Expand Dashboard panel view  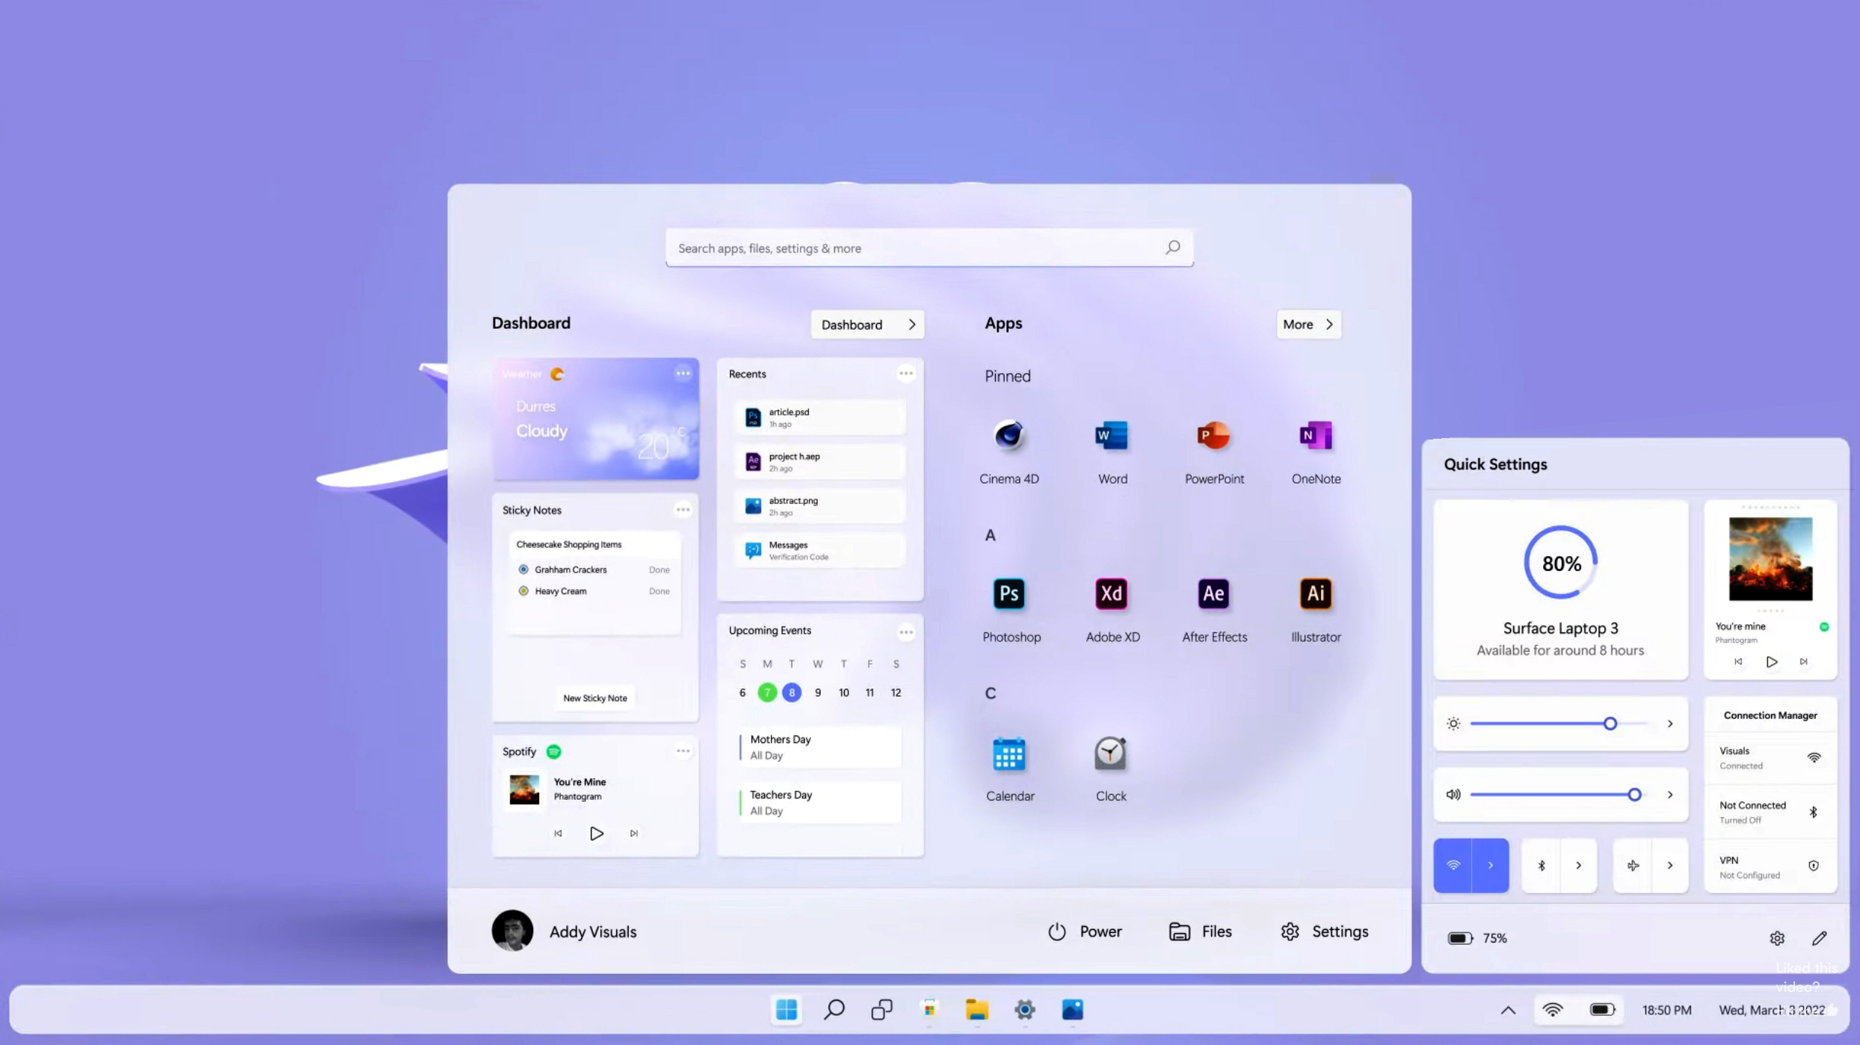tap(869, 324)
